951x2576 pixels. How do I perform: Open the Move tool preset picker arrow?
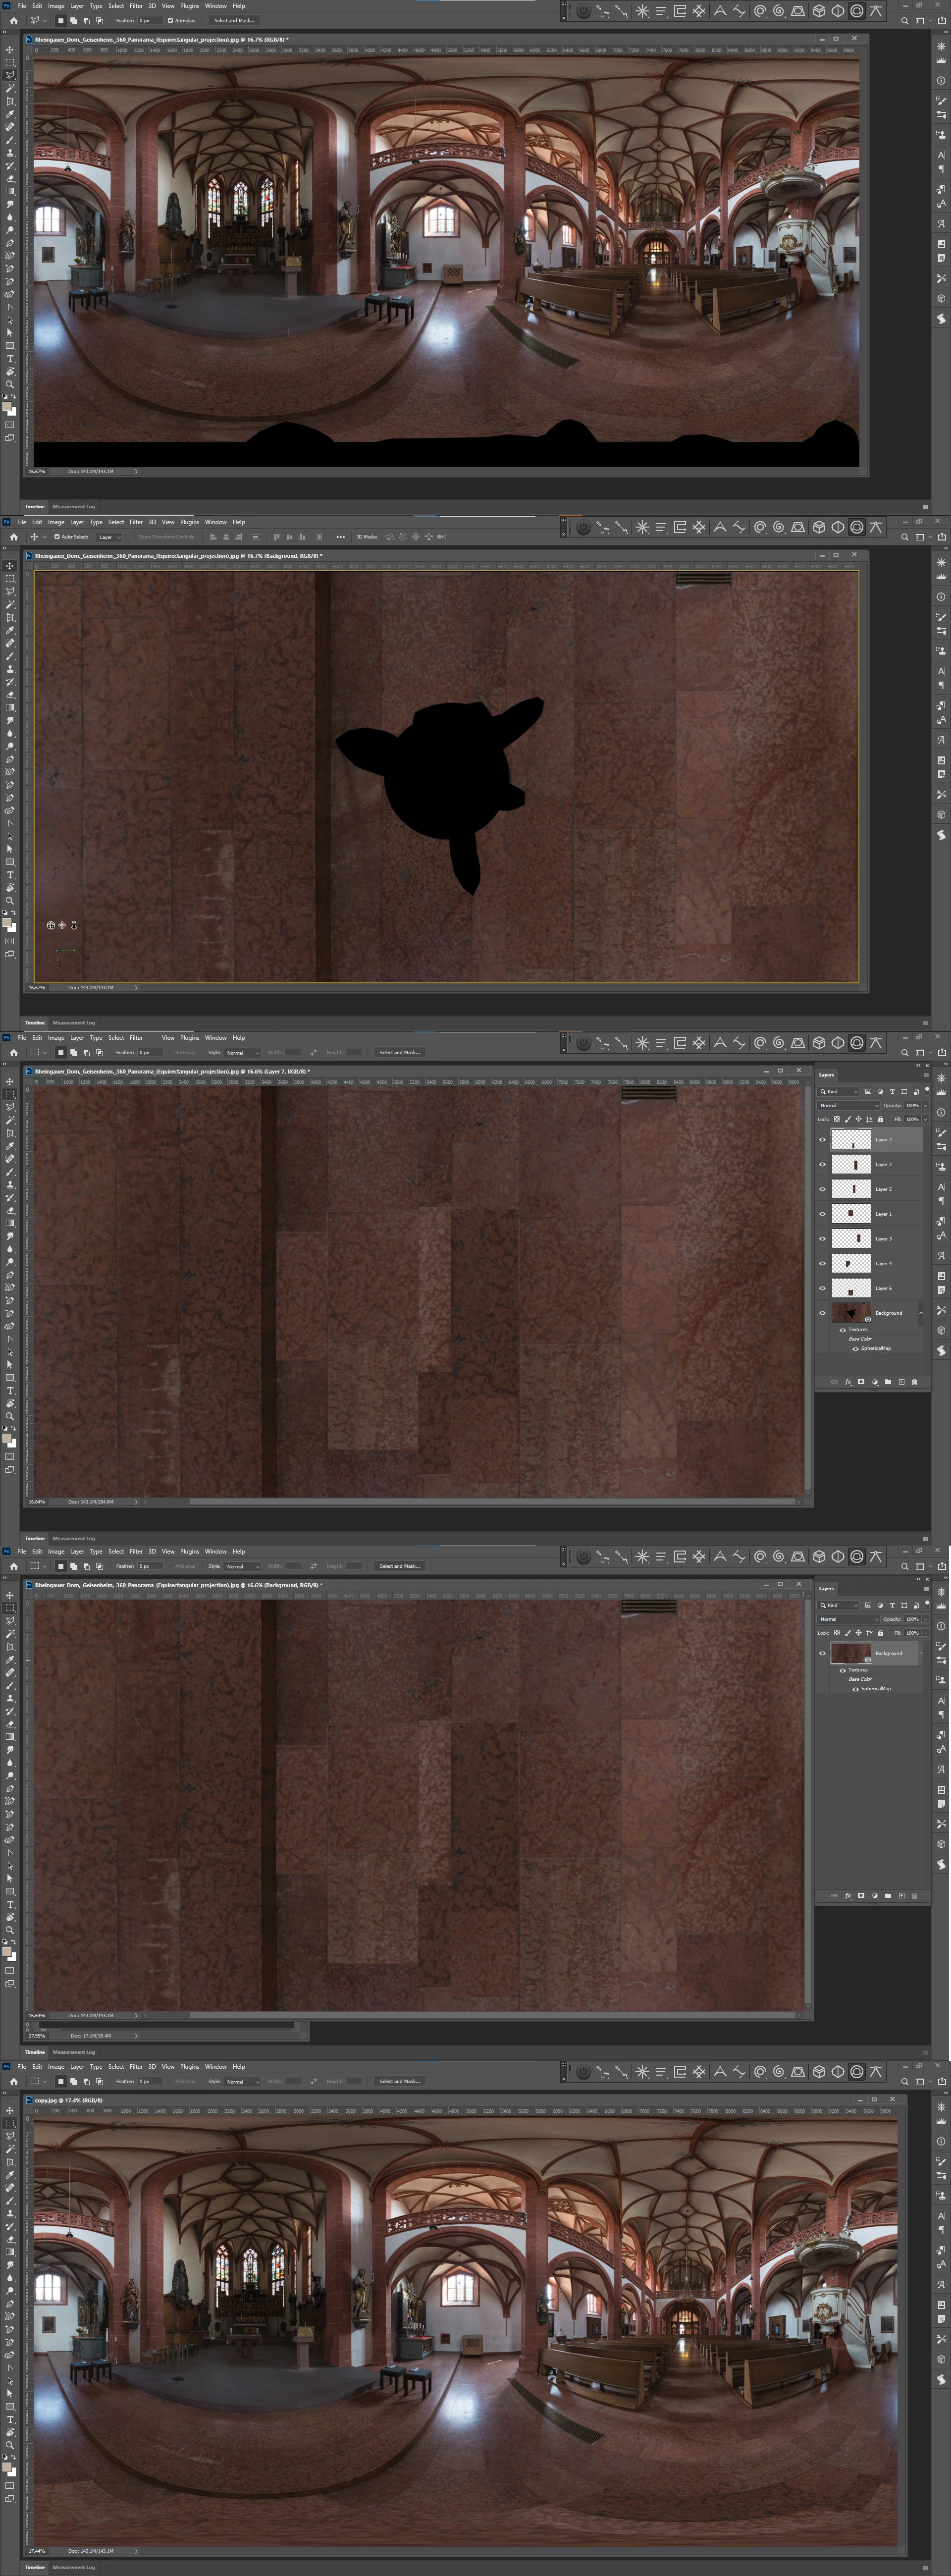[45, 537]
